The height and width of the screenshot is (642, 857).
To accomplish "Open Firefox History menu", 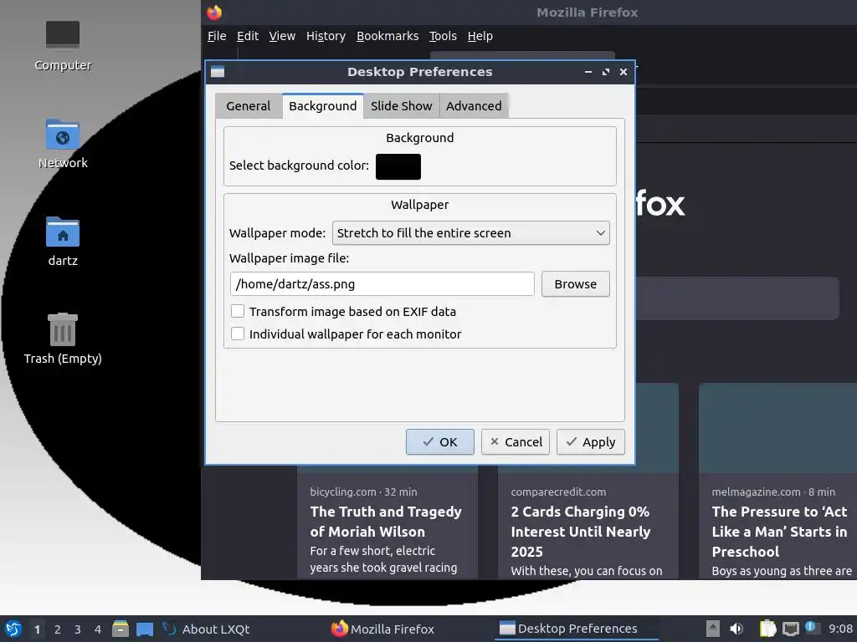I will click(x=326, y=36).
